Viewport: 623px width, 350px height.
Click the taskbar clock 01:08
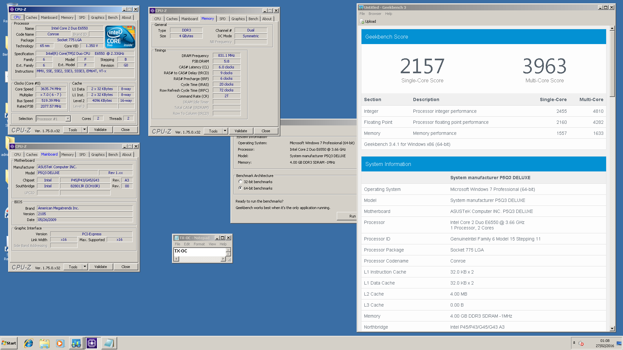coord(605,341)
